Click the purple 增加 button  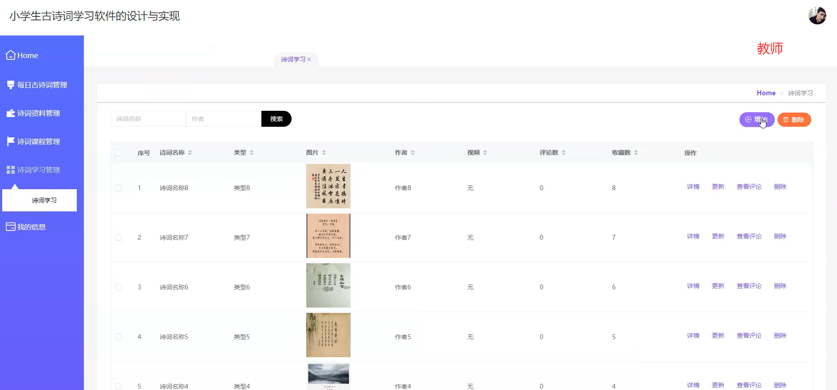(x=757, y=120)
